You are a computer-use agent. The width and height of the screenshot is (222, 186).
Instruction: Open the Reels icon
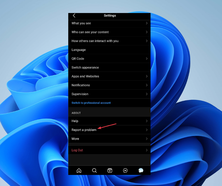[110, 170]
